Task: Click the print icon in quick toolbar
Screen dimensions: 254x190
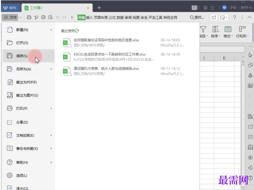Action: point(43,17)
